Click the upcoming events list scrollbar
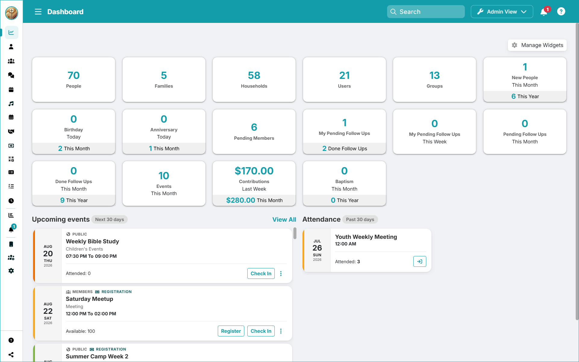The height and width of the screenshot is (362, 579). click(x=295, y=233)
